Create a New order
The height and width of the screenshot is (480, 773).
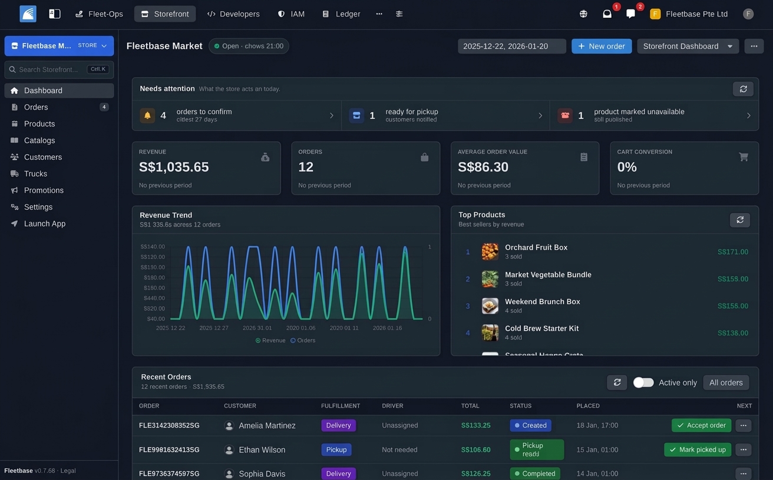[x=602, y=46]
